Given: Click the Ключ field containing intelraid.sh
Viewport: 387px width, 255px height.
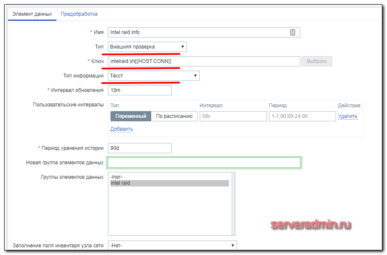Looking at the screenshot, I should [x=204, y=61].
